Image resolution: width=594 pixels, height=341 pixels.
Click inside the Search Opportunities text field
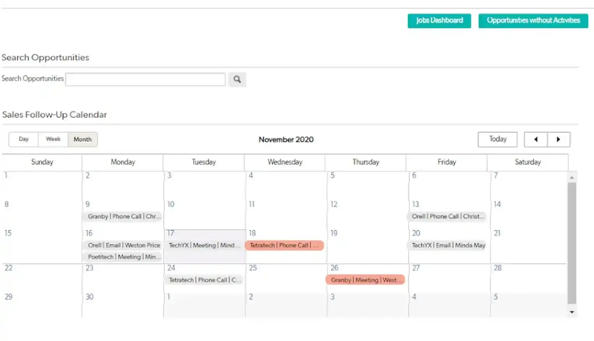pos(145,79)
